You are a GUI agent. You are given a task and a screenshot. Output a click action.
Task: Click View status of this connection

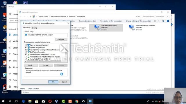tap(111, 21)
